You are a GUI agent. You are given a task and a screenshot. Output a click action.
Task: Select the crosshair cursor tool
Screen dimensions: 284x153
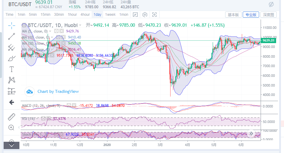pyautogui.click(x=12, y=25)
